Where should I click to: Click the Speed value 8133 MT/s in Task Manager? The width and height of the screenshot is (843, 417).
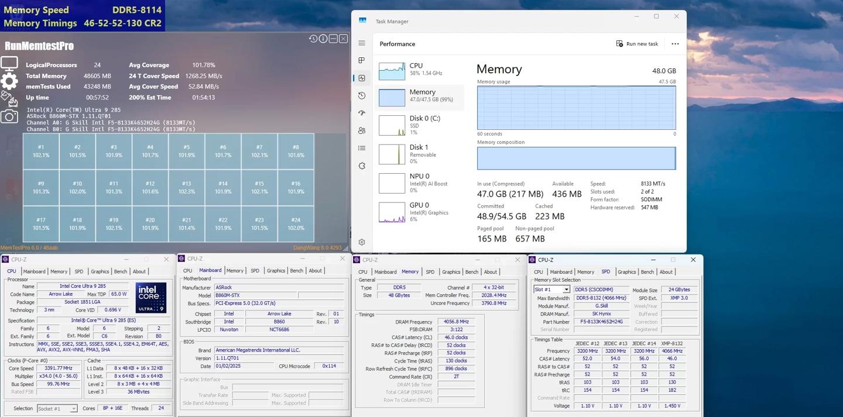click(653, 184)
